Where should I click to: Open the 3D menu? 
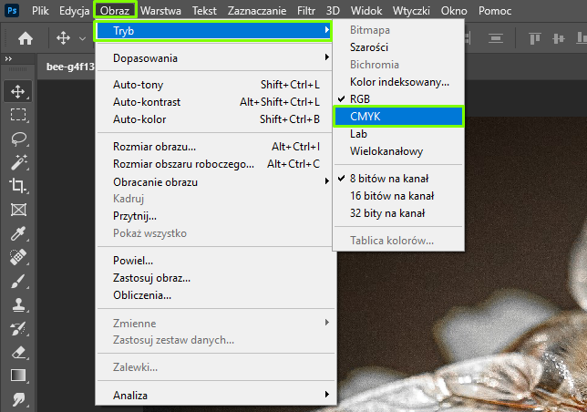click(x=333, y=11)
